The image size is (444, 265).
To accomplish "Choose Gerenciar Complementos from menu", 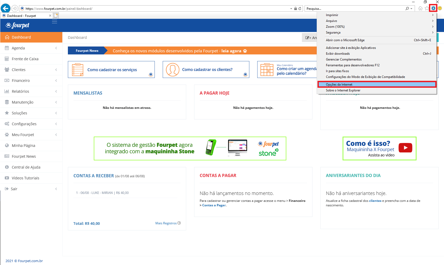I will pyautogui.click(x=377, y=59).
